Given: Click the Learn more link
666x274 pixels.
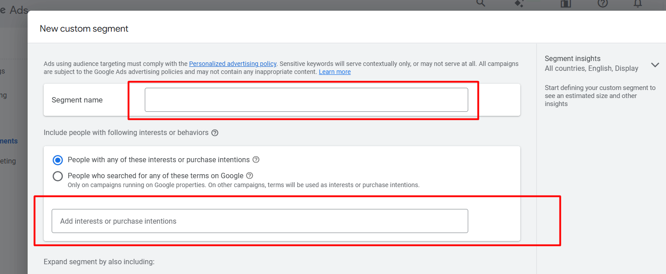Looking at the screenshot, I should point(335,72).
